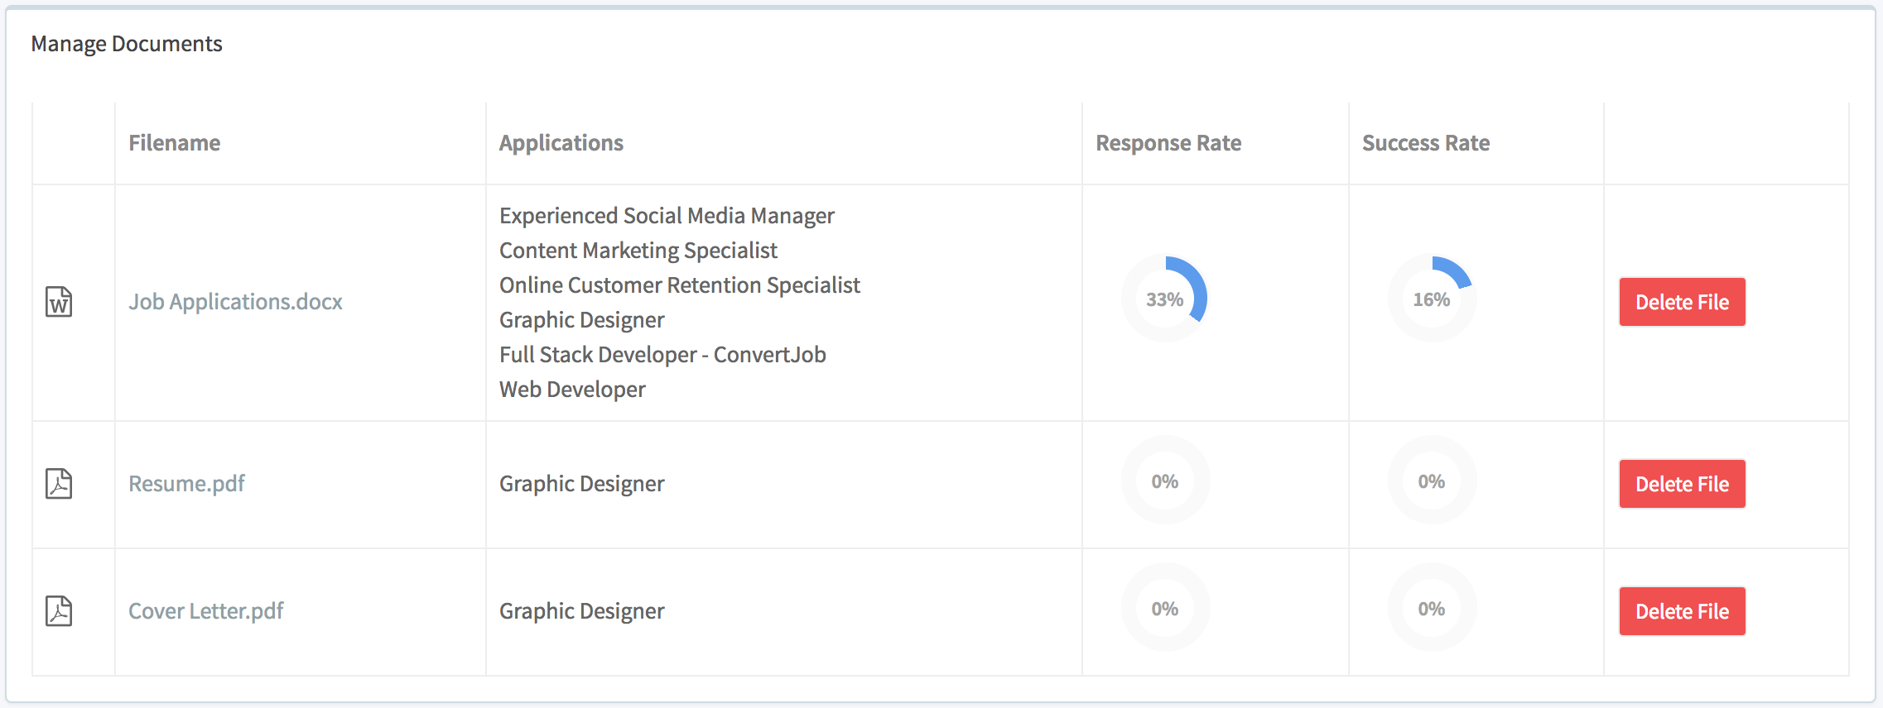Click the PDF icon beside Cover Letter.pdf
This screenshot has height=708, width=1883.
coord(58,611)
